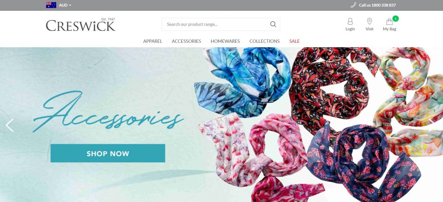Focus the product search field
Screen dimensions: 443x202
point(216,24)
